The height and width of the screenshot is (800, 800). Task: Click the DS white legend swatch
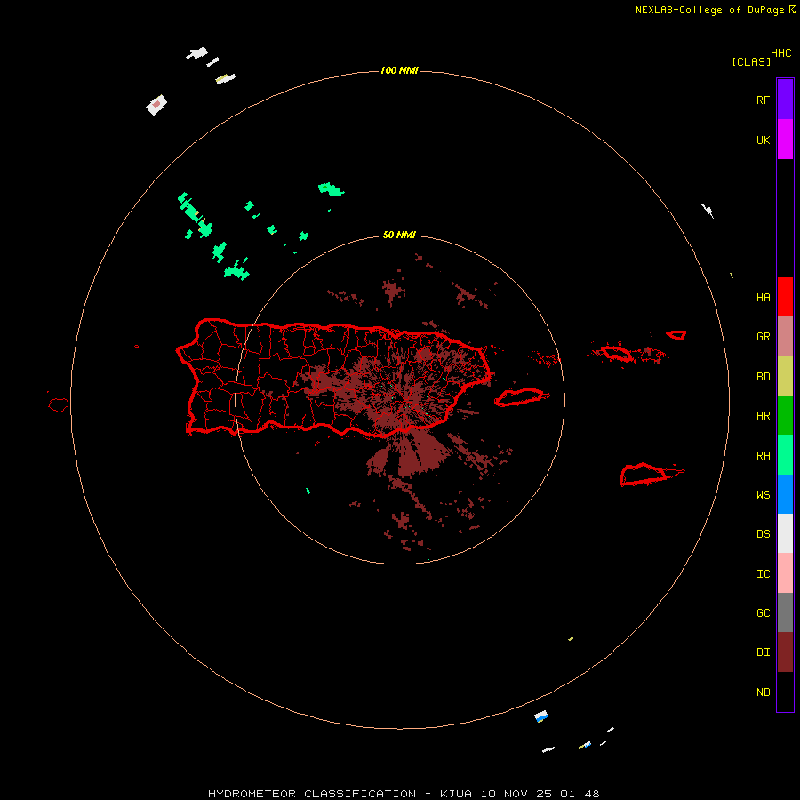click(x=785, y=533)
